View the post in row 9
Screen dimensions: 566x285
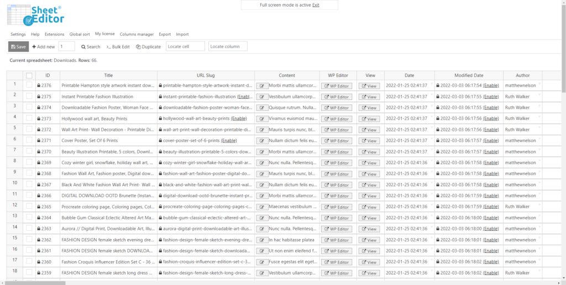click(369, 174)
